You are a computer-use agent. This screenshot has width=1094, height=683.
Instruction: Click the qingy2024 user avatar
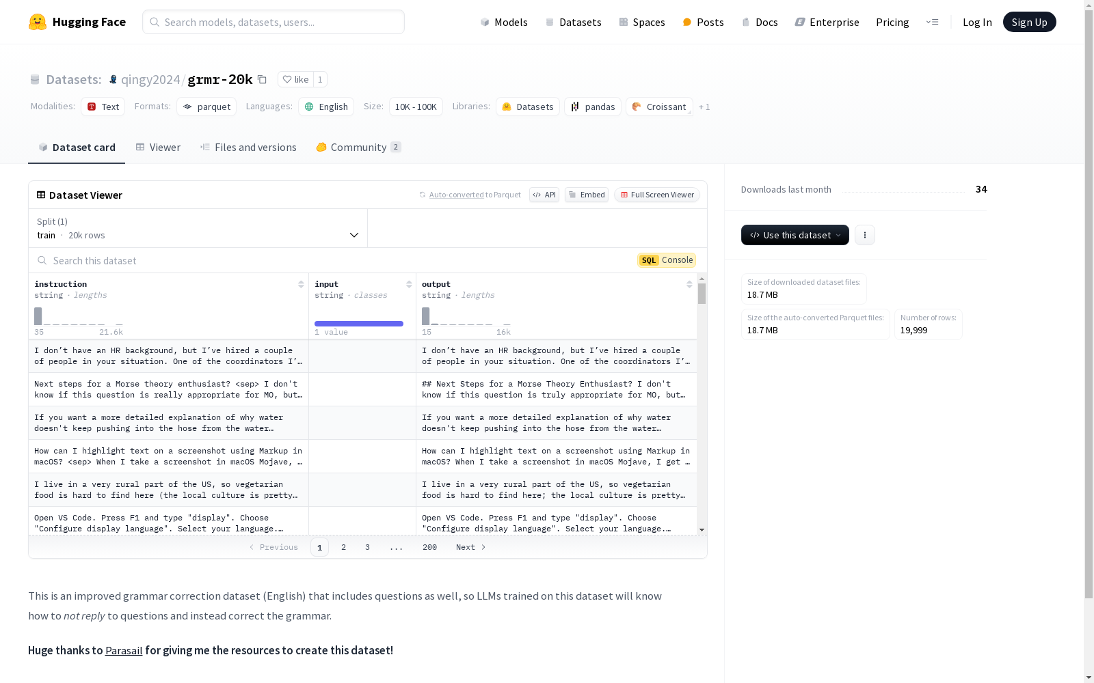[x=113, y=79]
